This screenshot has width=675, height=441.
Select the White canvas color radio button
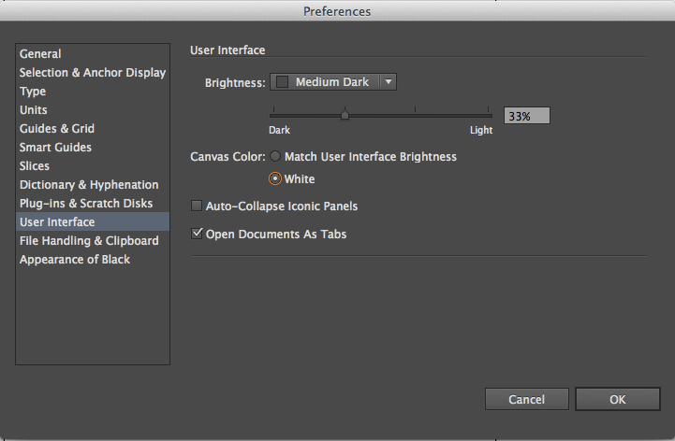point(275,178)
